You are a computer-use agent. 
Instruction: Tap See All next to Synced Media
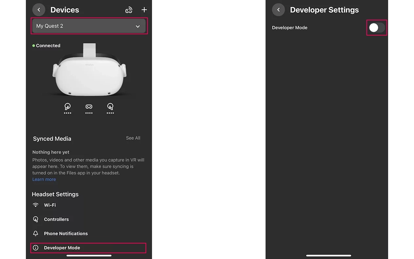click(133, 138)
